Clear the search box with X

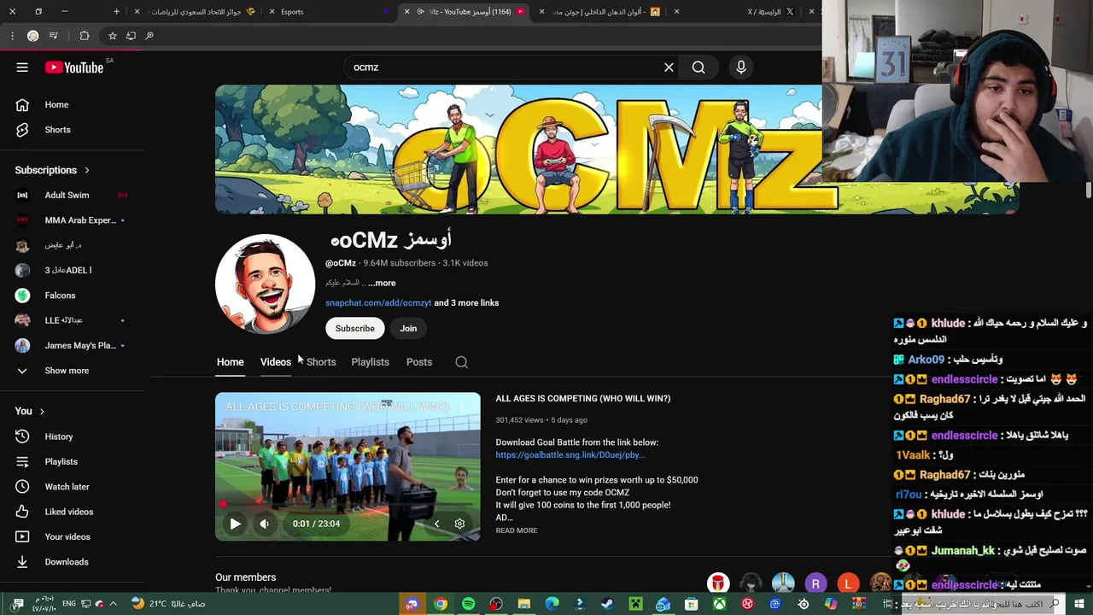pyautogui.click(x=669, y=67)
